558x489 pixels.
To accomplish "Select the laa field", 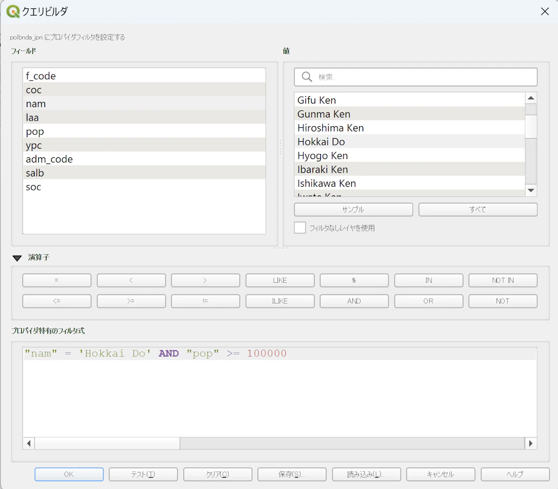I will point(144,117).
